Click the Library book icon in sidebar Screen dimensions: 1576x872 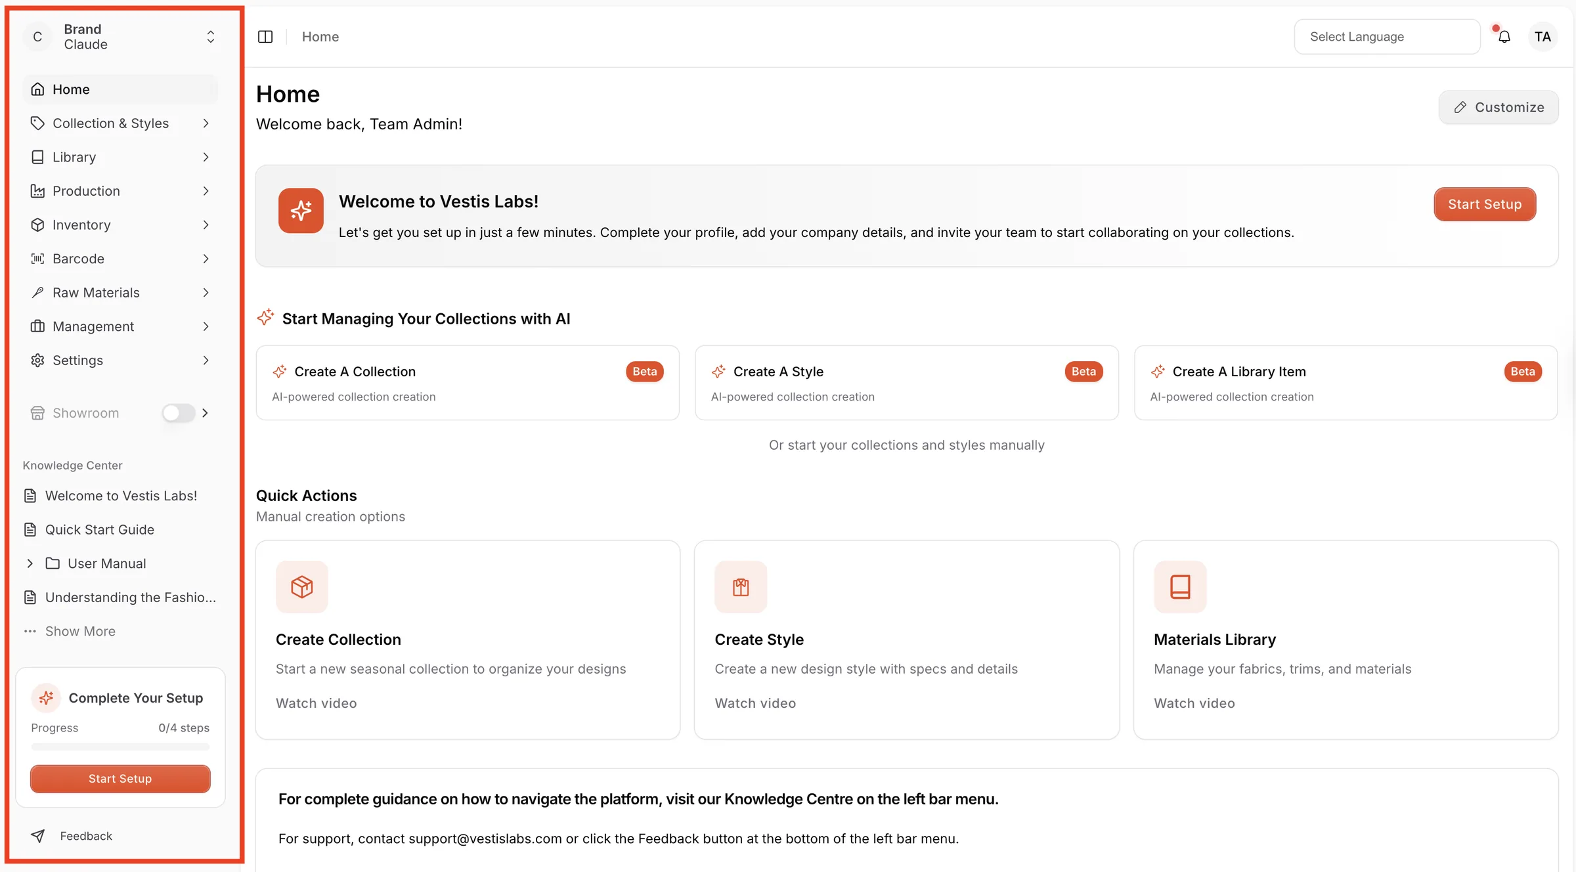[38, 157]
